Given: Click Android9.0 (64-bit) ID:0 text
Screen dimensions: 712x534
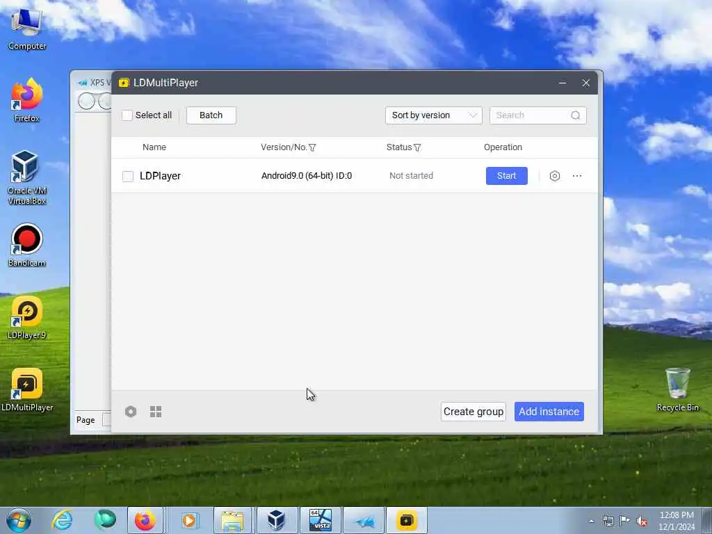Looking at the screenshot, I should [307, 176].
